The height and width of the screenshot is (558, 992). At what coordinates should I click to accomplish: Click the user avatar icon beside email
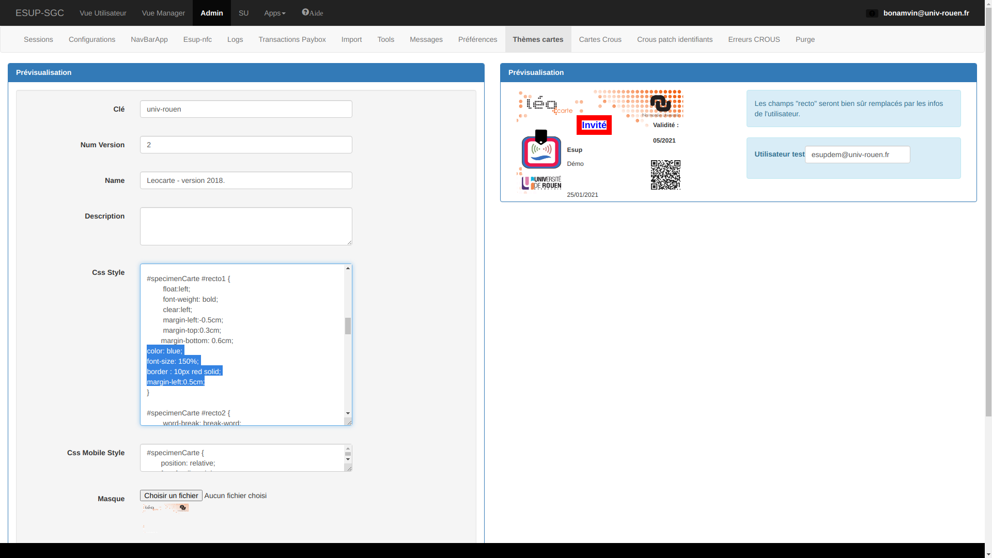point(872,13)
